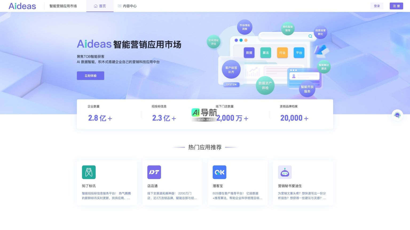Select the 客户标签补齐 bubble
This screenshot has width=410, height=230.
pyautogui.click(x=231, y=69)
